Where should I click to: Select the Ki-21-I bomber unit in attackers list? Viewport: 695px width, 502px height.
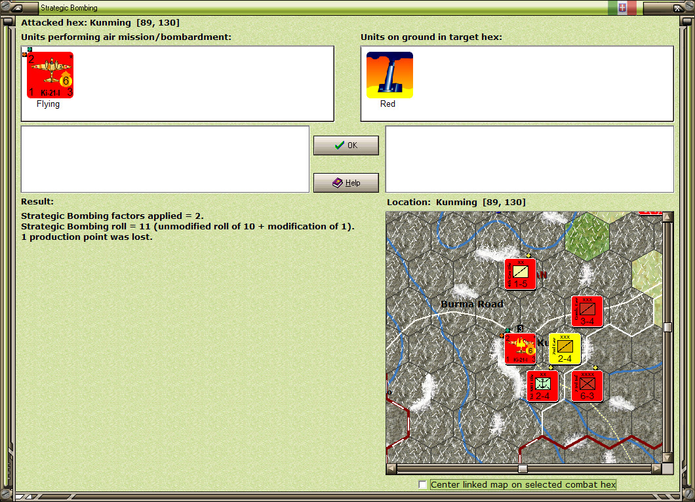[x=50, y=75]
